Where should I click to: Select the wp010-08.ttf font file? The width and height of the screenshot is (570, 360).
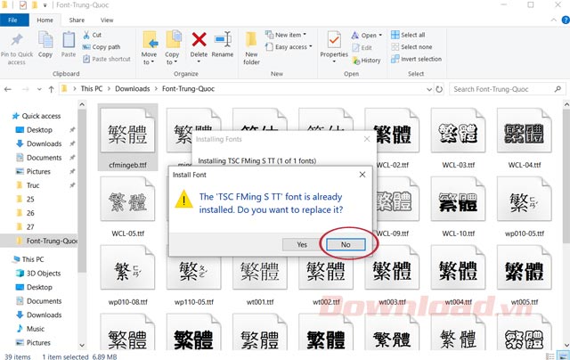click(x=127, y=274)
